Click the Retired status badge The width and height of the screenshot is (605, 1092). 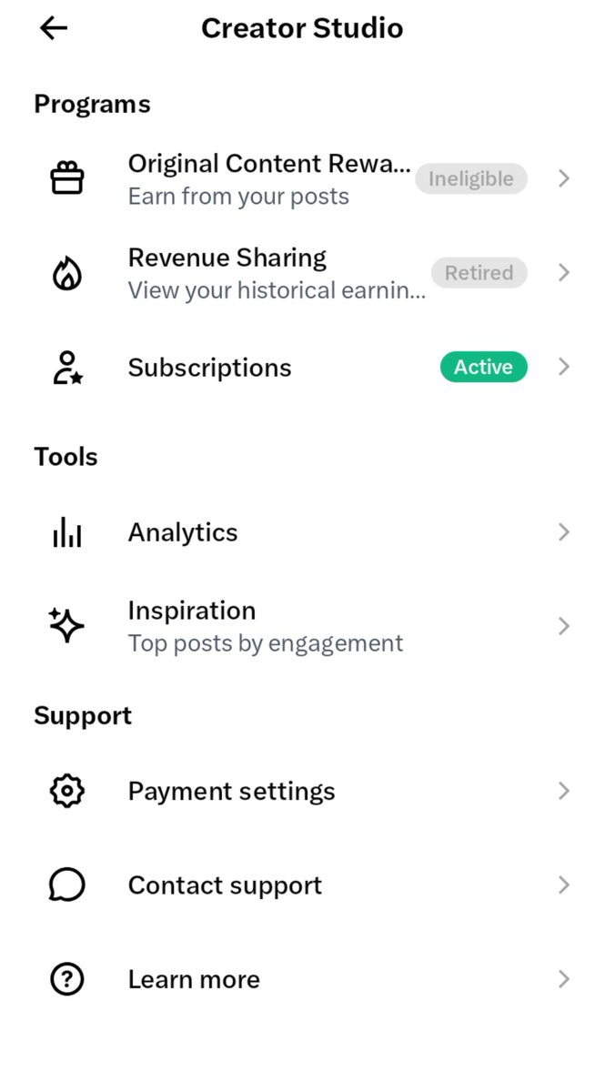[479, 273]
